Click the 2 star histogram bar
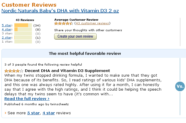The image size is (186, 123). [23, 38]
